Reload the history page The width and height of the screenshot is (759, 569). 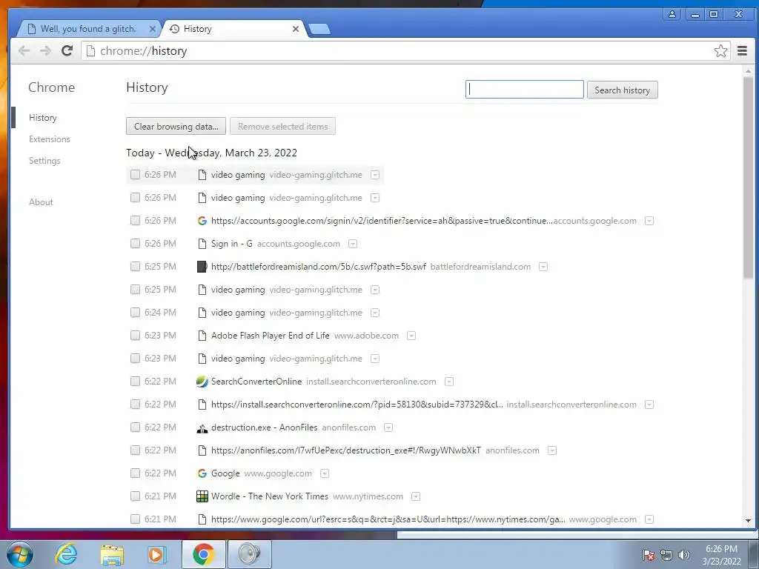point(67,50)
